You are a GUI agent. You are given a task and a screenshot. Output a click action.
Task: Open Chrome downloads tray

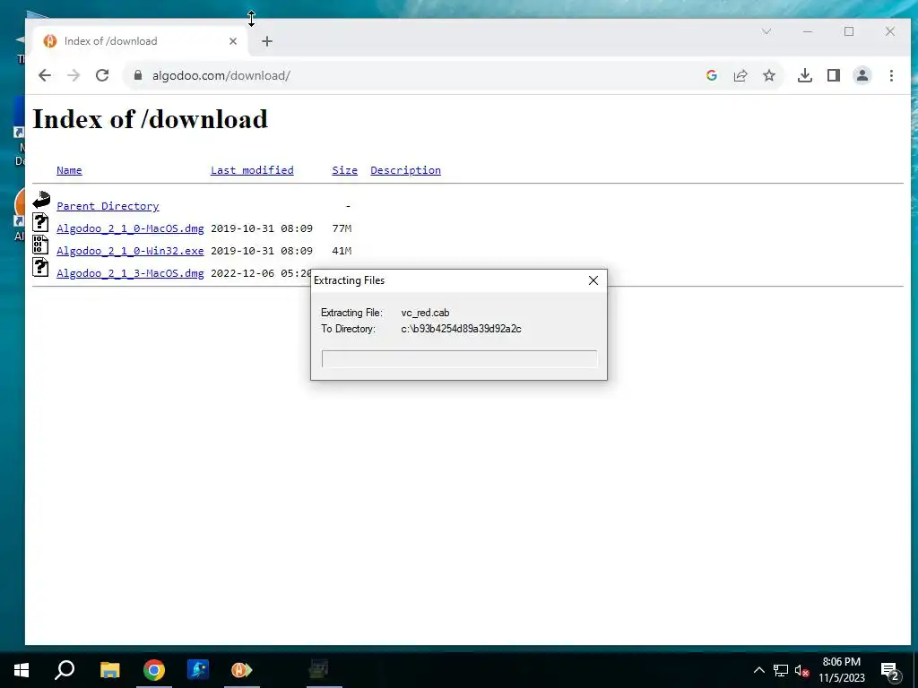[805, 75]
